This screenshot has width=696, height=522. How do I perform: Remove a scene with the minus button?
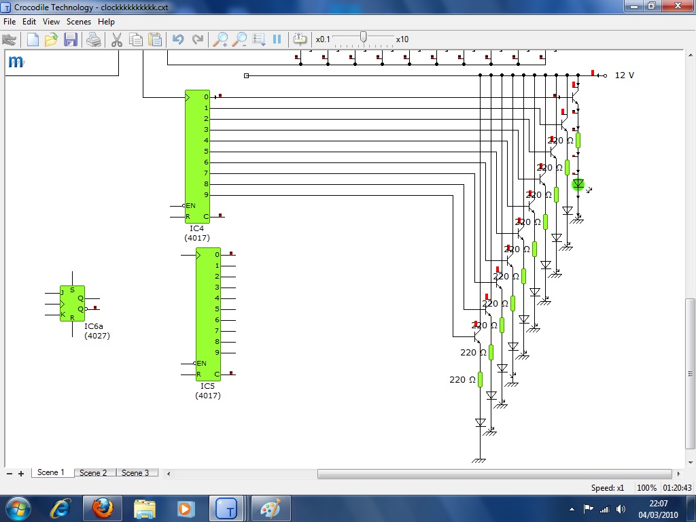point(10,474)
